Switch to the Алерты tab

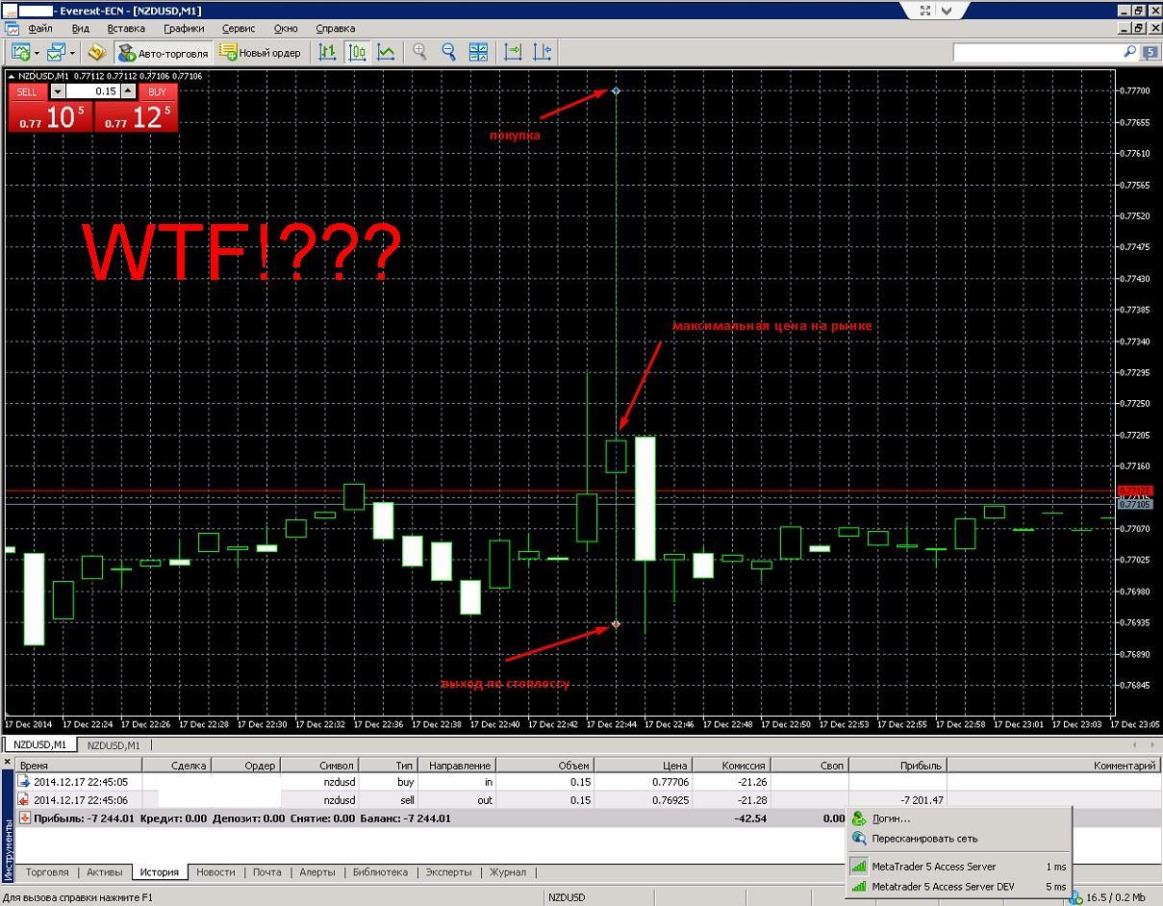point(316,872)
